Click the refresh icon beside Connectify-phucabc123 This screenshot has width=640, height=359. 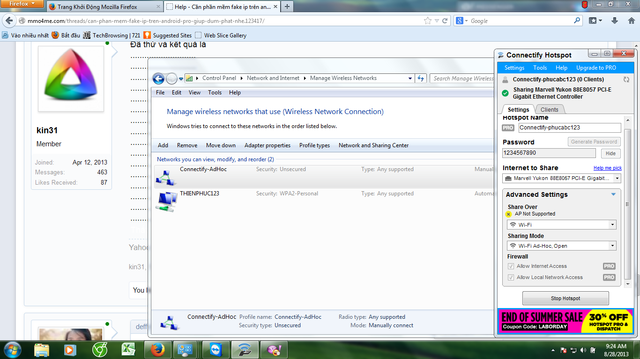[x=626, y=79]
